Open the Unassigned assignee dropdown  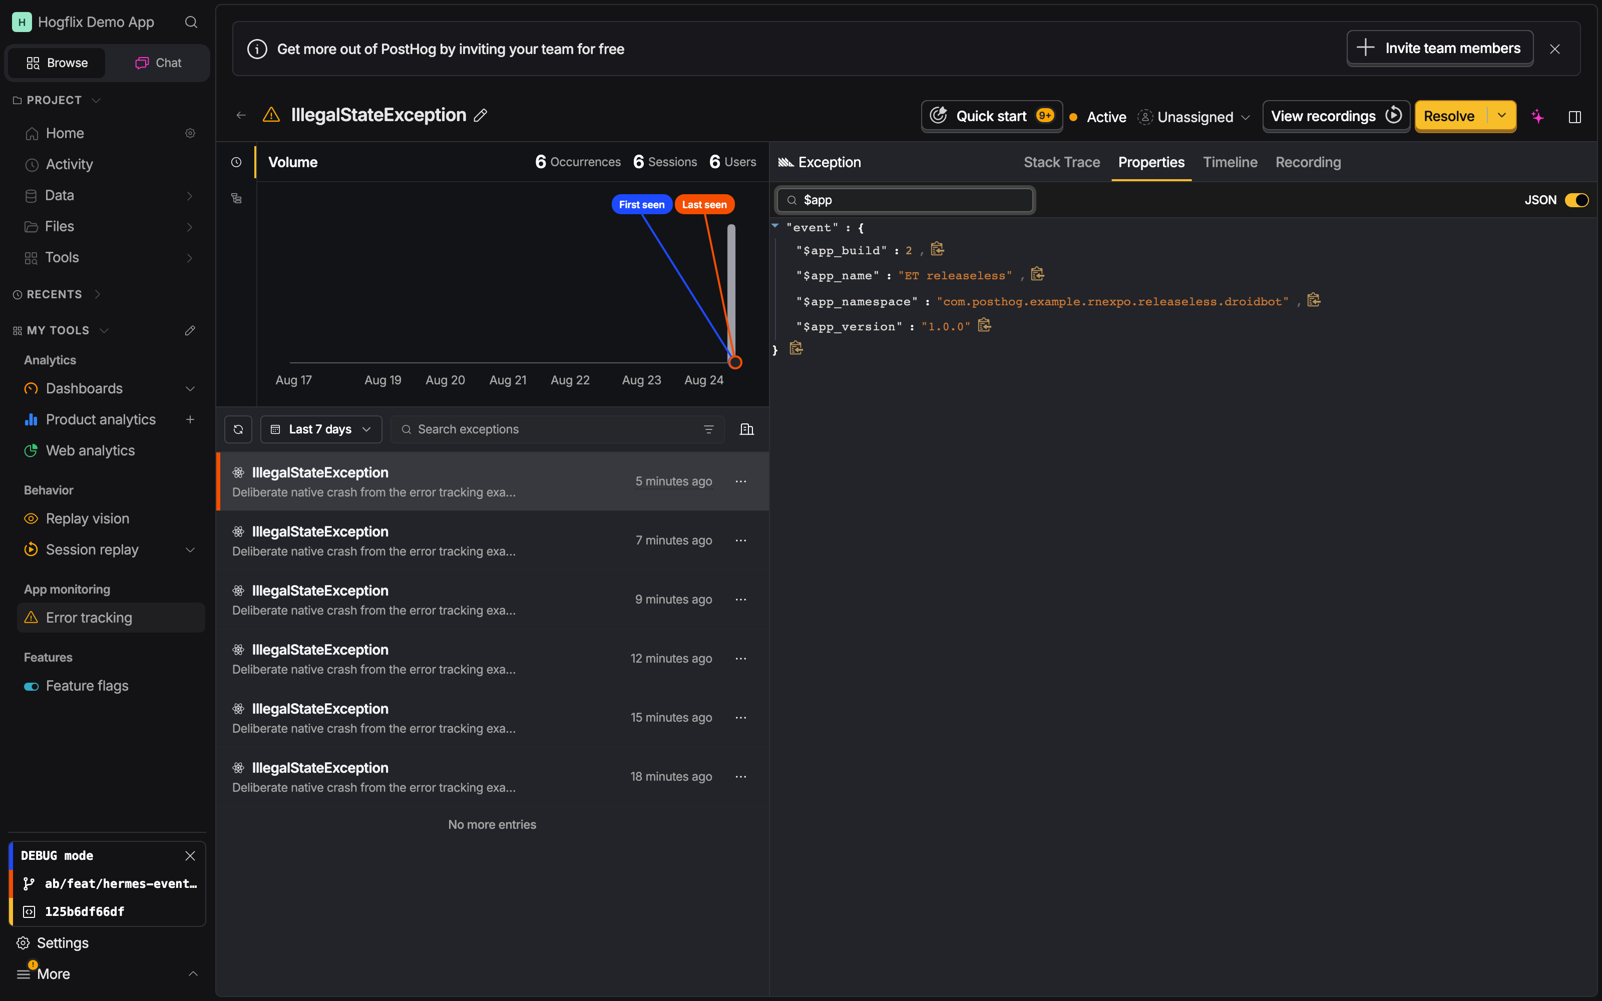click(x=1195, y=117)
